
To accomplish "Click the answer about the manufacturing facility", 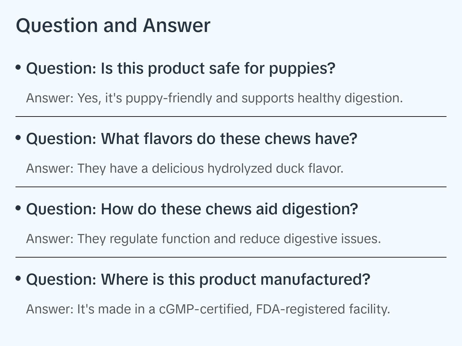I will (x=208, y=309).
